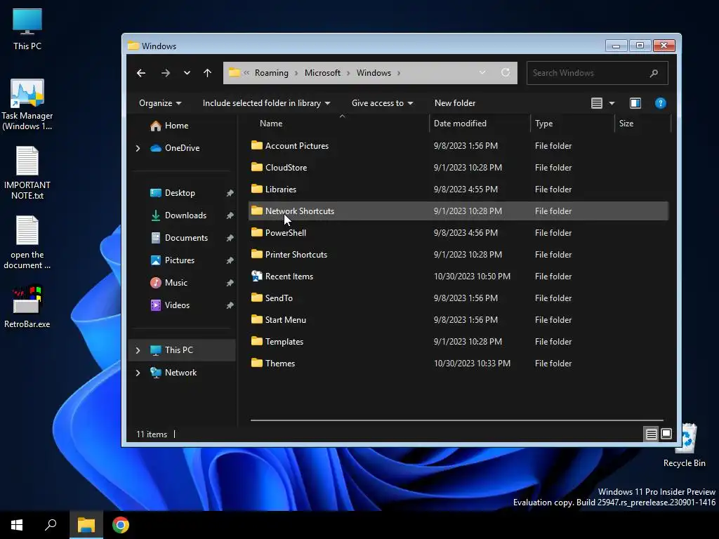
Task: Select the CloudStore folder
Action: (458, 167)
